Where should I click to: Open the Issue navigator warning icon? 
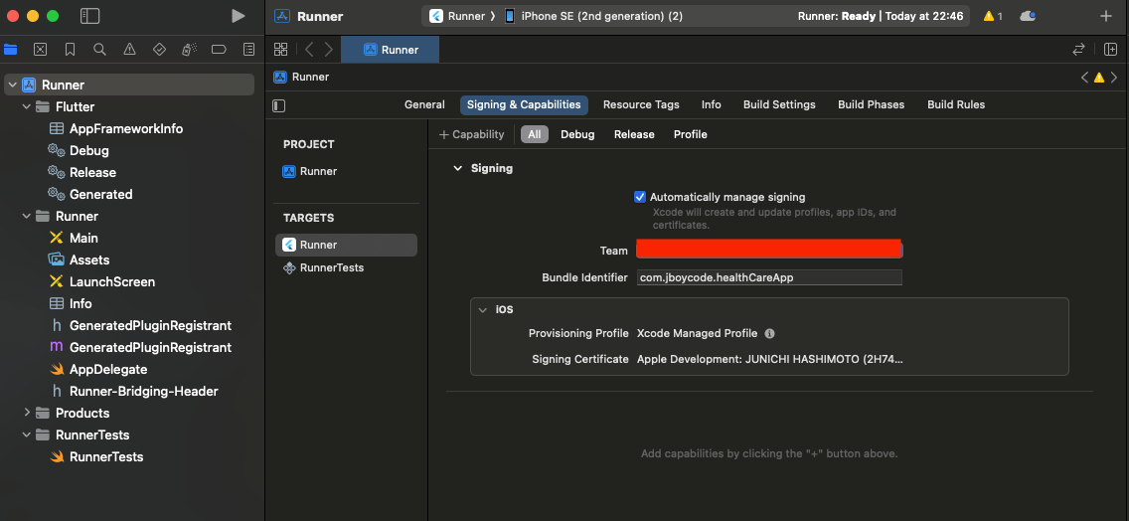pyautogui.click(x=129, y=49)
